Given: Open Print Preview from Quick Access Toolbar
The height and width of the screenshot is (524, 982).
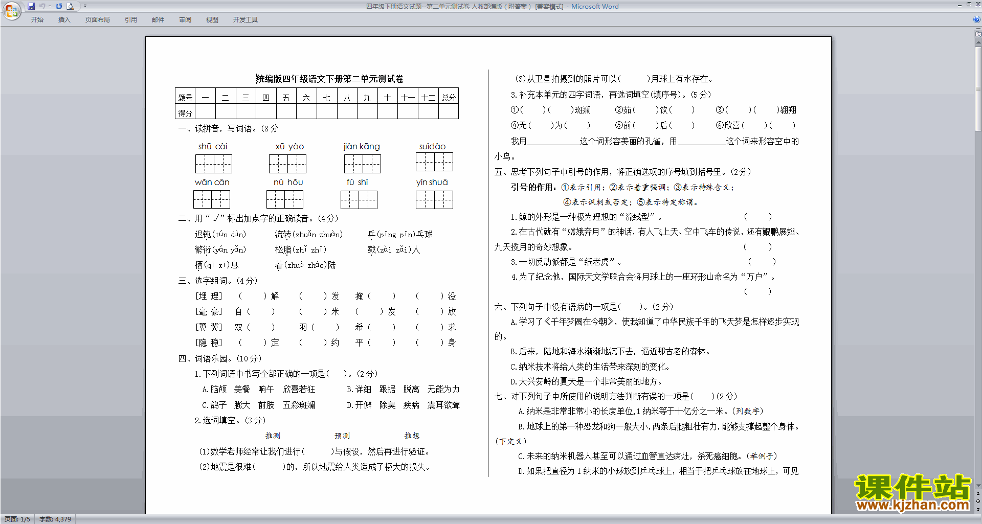Looking at the screenshot, I should (x=71, y=6).
